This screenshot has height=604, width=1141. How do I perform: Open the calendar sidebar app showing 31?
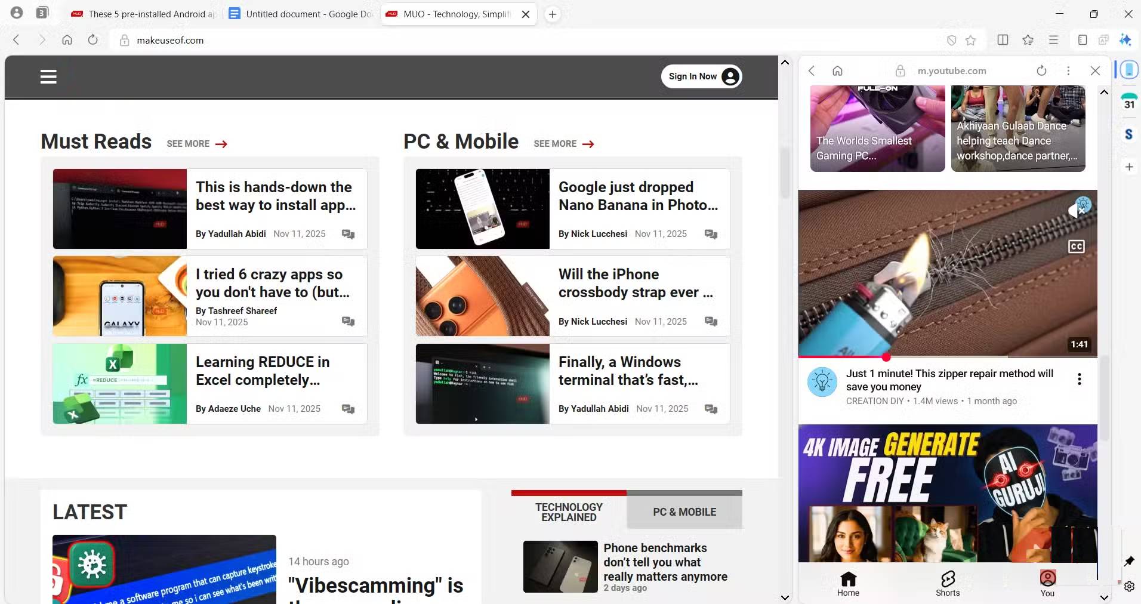pos(1129,101)
